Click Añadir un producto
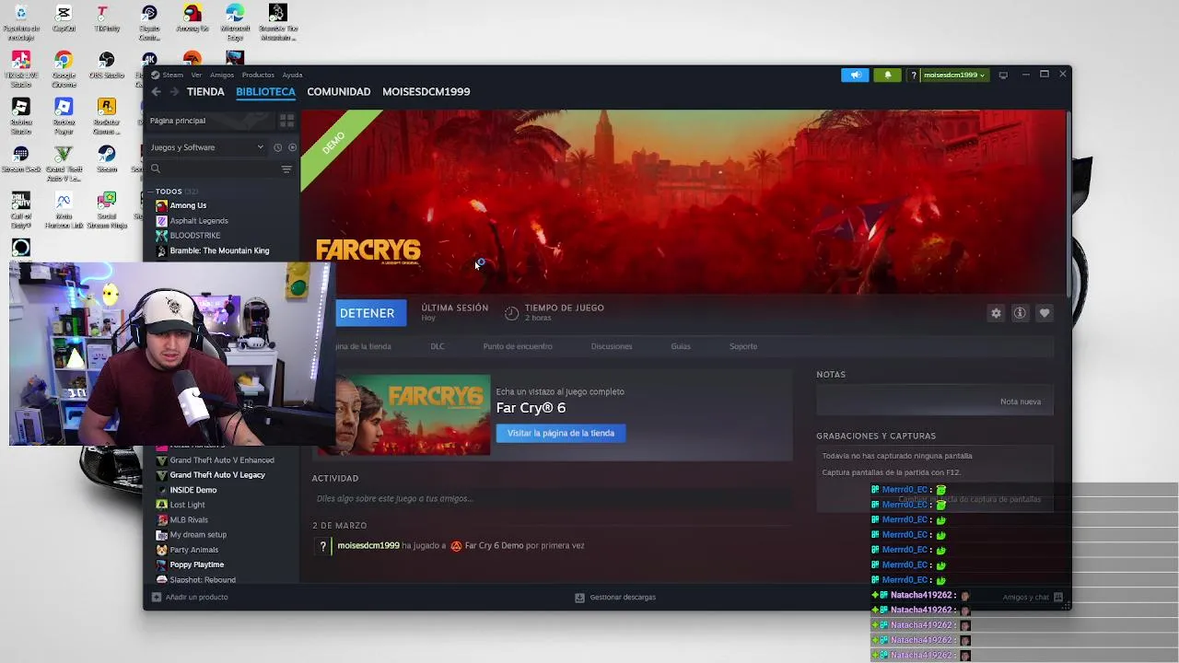 (190, 597)
